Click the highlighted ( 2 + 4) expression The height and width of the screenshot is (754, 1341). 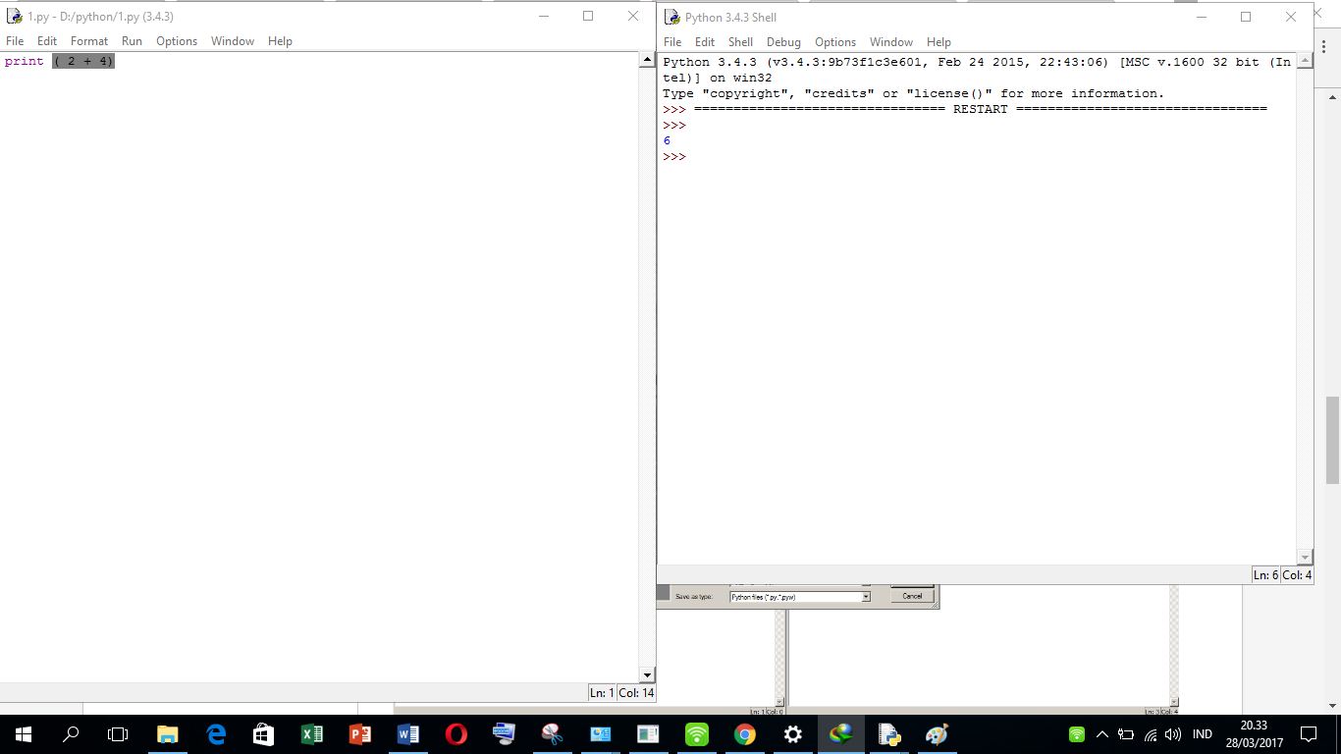click(x=83, y=61)
